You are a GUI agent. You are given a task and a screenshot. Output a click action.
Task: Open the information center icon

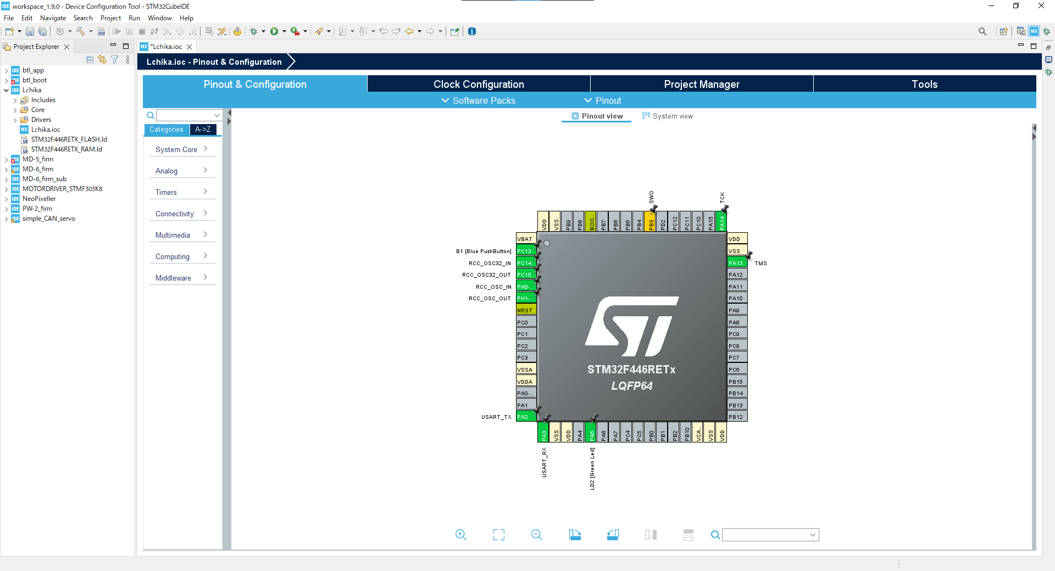coord(472,31)
